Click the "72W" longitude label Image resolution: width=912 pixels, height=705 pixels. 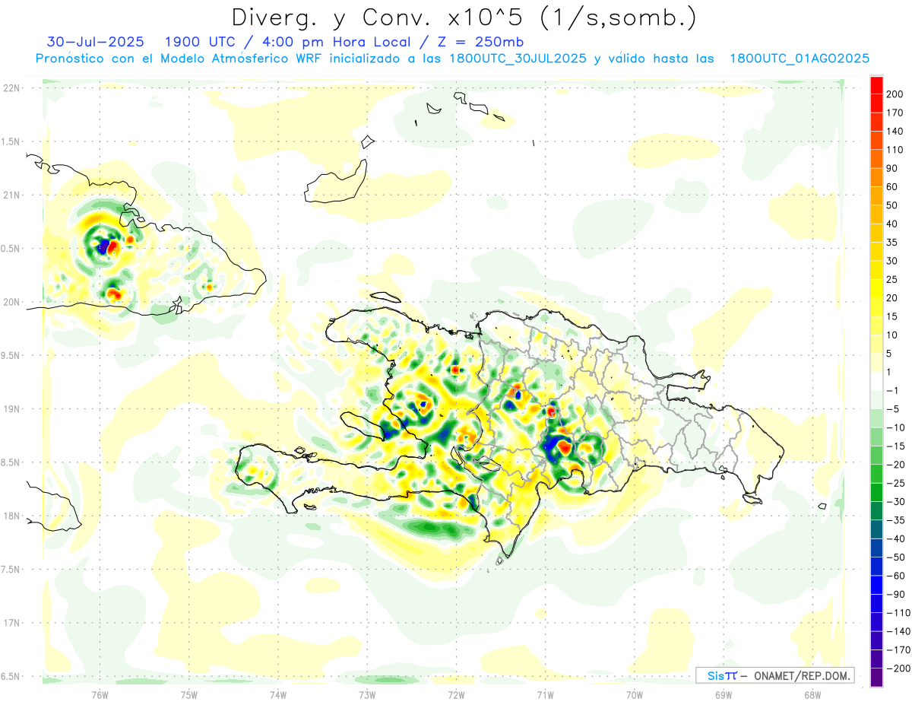click(x=456, y=694)
